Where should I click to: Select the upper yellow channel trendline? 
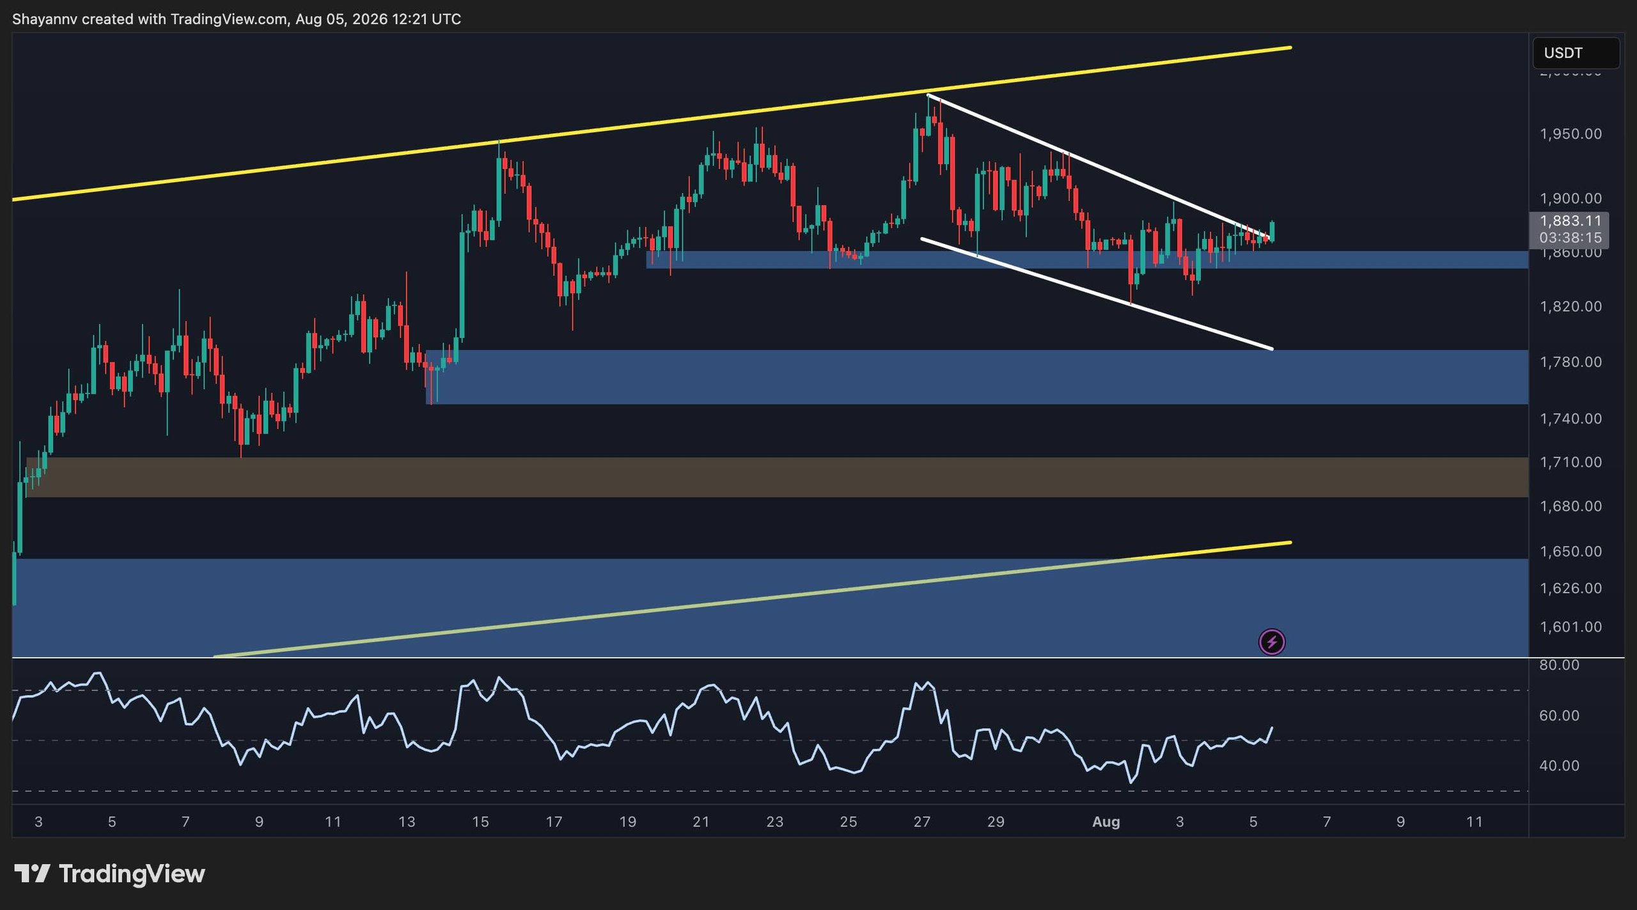click(652, 124)
